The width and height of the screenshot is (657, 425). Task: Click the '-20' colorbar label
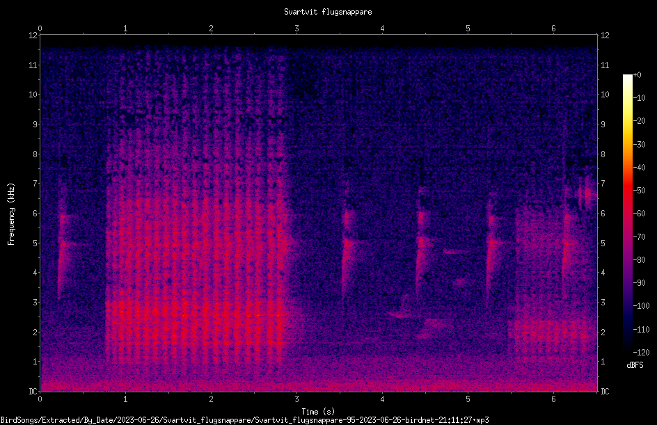coord(639,121)
